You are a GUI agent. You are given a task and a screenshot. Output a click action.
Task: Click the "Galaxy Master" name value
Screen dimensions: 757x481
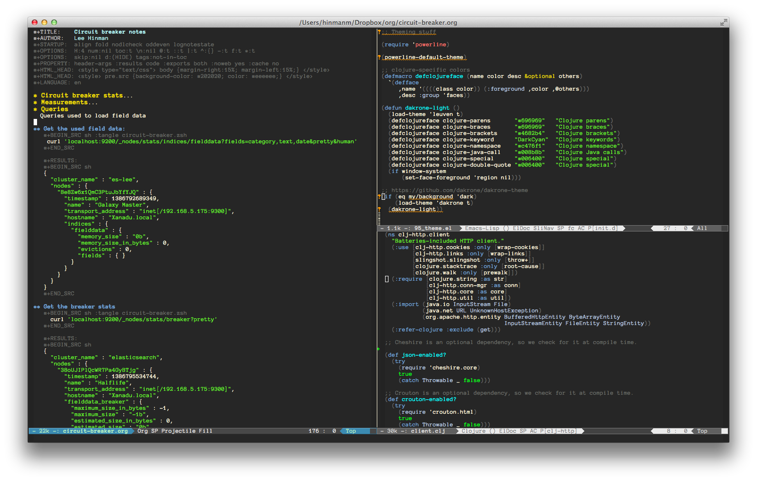[x=120, y=205]
